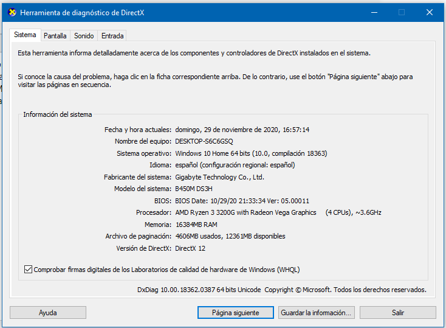446x328 pixels.
Task: Click the Windows 10 Home 64 bits value
Action: [x=251, y=153]
